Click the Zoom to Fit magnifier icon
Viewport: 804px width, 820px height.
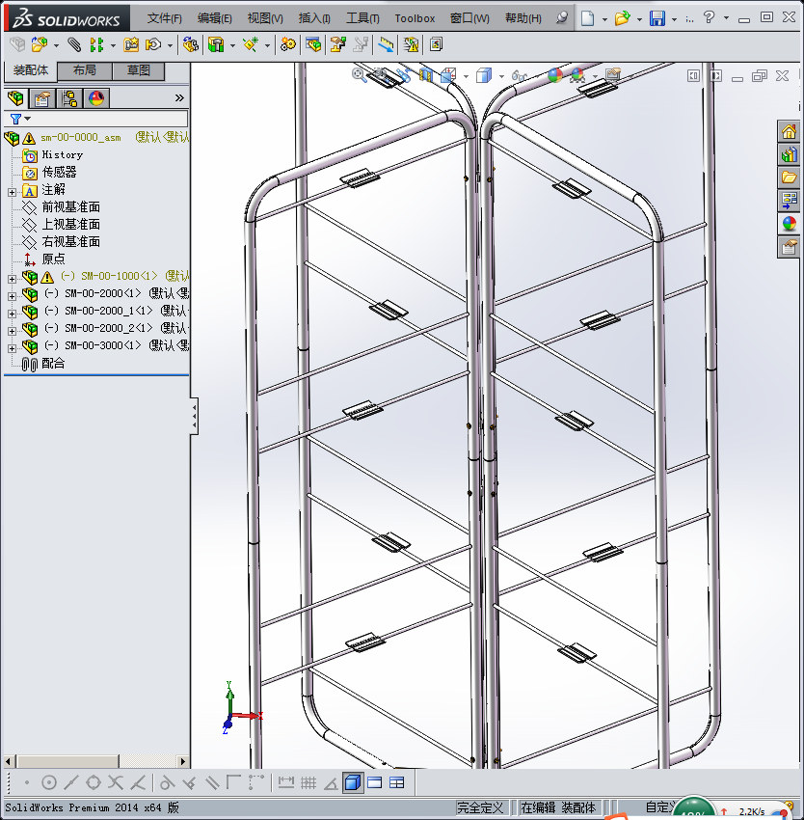(360, 75)
